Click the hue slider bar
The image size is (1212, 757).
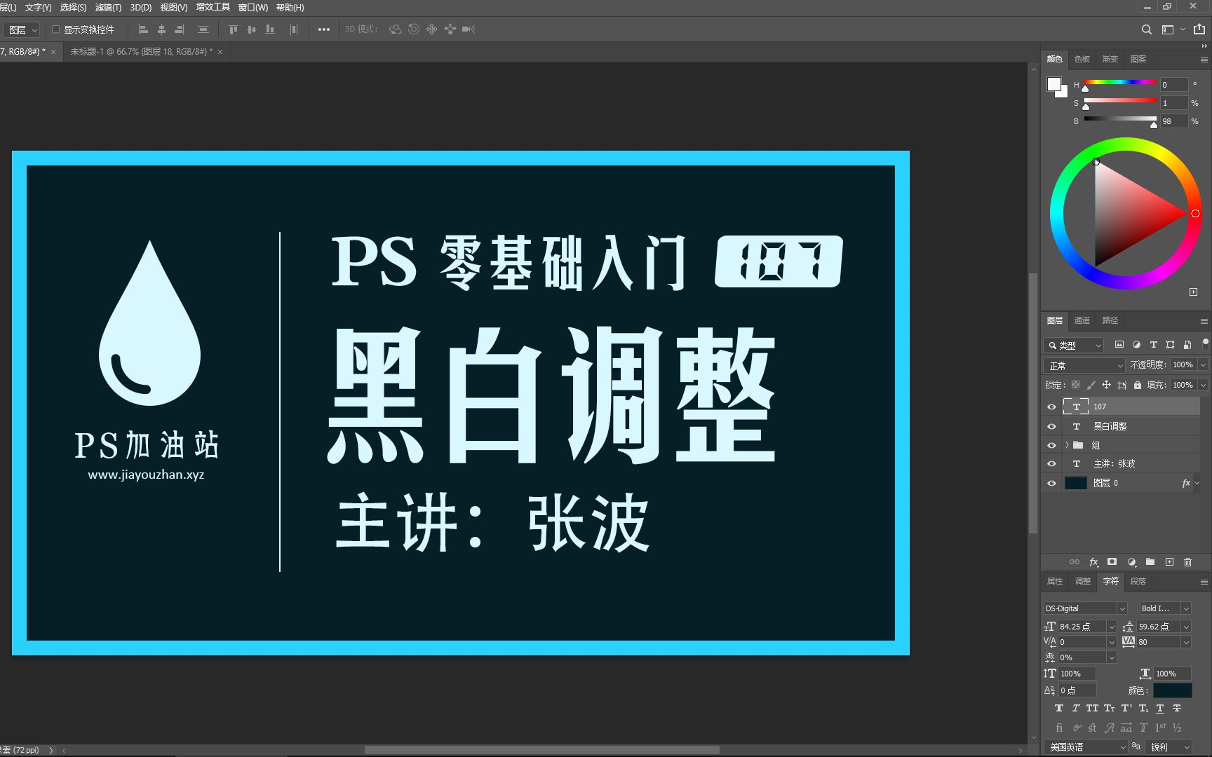[x=1120, y=83]
